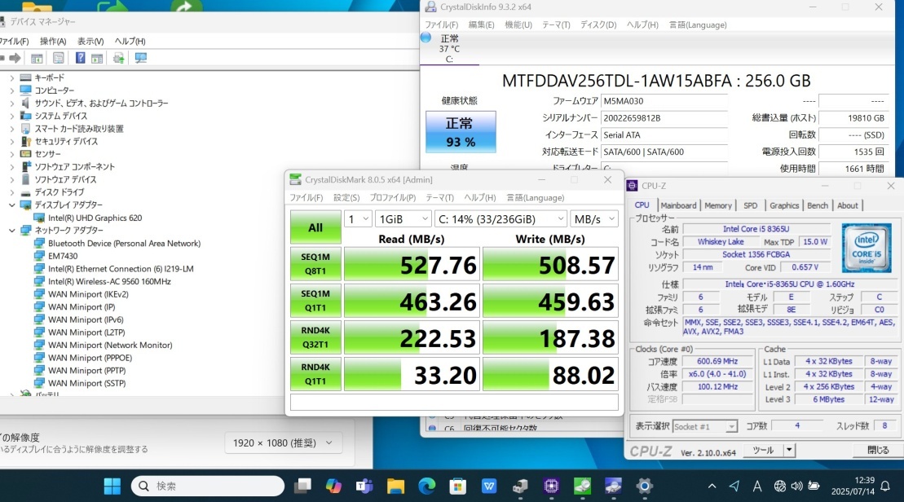The height and width of the screenshot is (502, 904).
Task: Click the update driver toolbar icon
Action: [119, 58]
